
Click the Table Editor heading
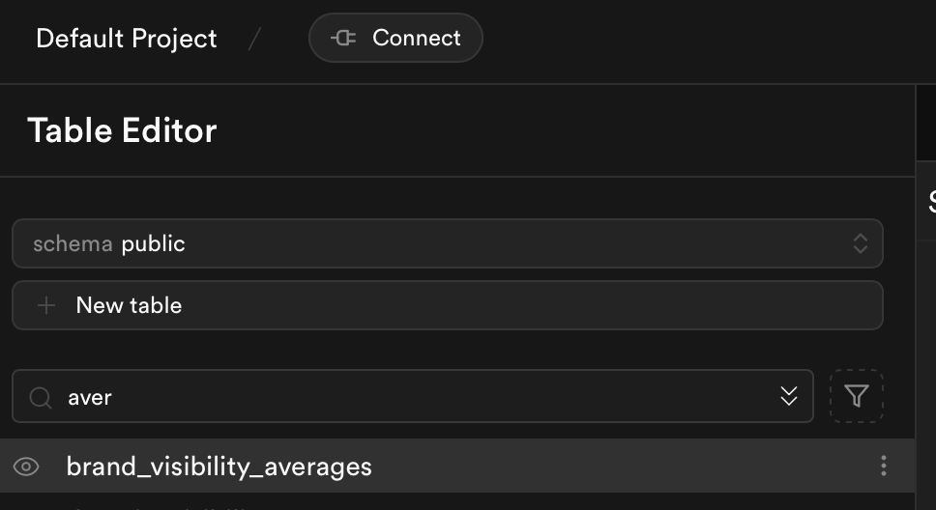tap(122, 130)
